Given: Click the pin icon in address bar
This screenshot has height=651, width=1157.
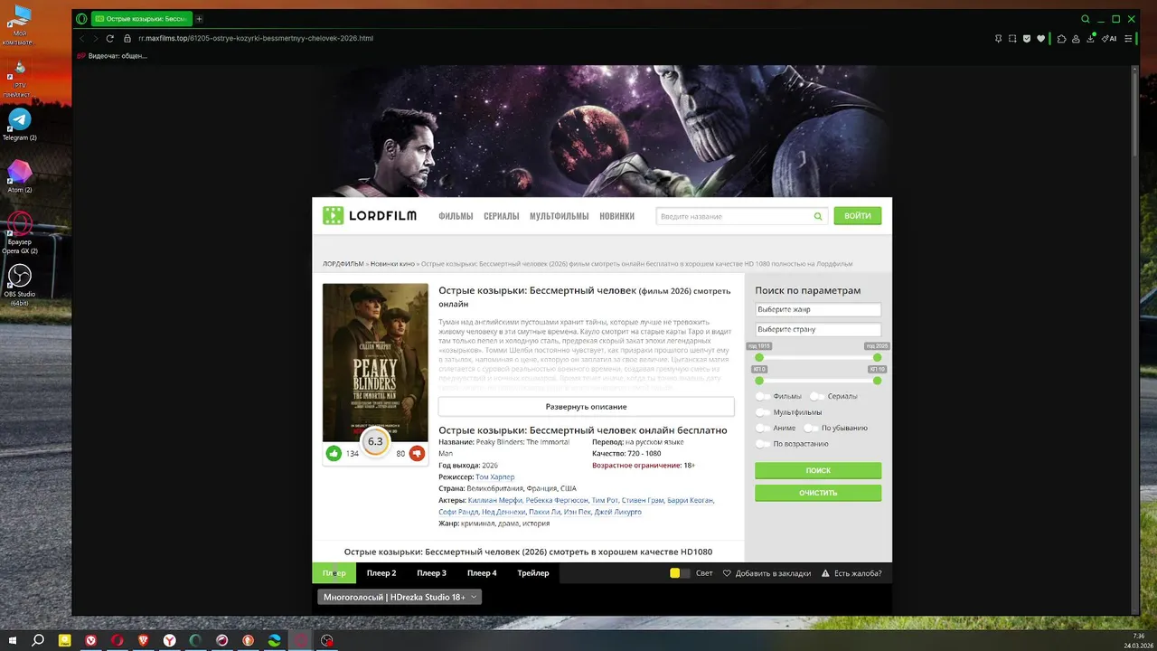Looking at the screenshot, I should (998, 39).
